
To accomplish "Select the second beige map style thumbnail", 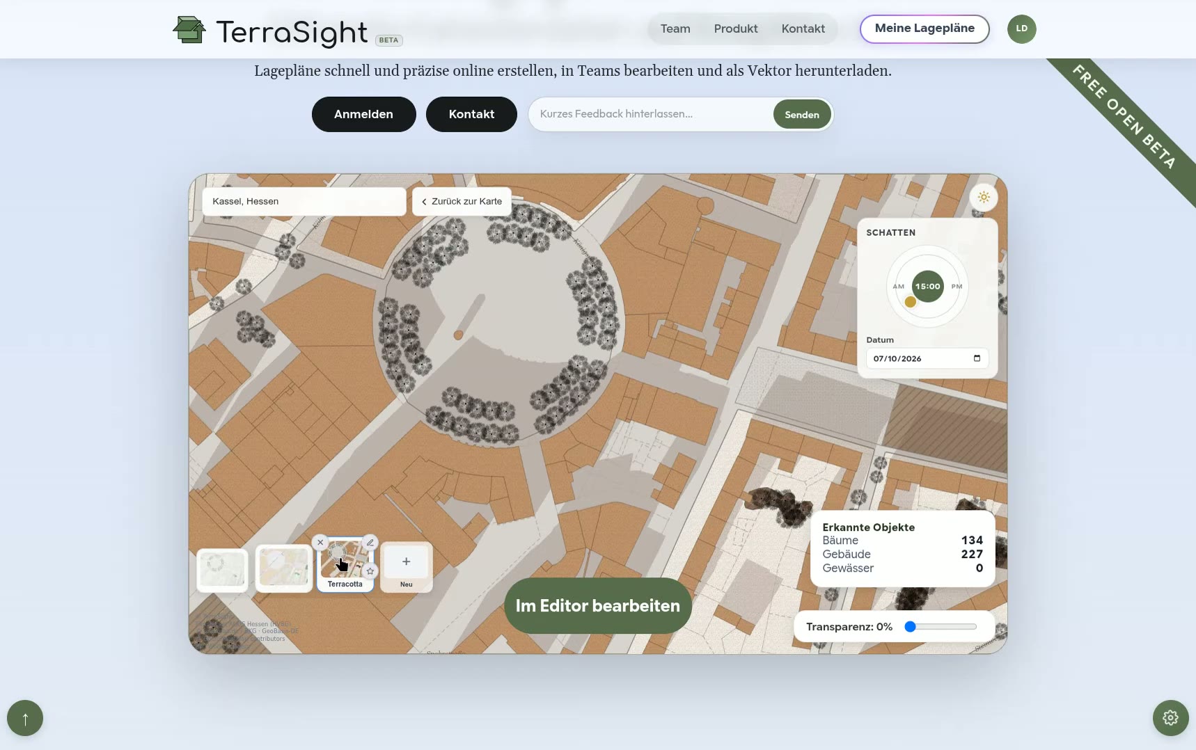I will (x=283, y=568).
